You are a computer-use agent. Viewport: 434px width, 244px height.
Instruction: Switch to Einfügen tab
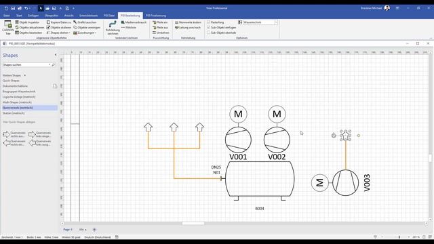[33, 16]
